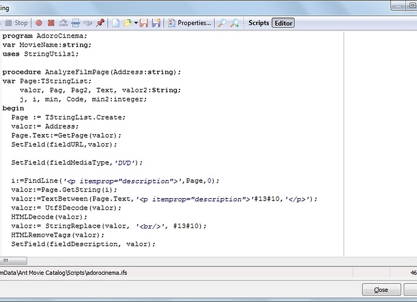Click the red pushpin watch icon
This screenshot has width=417, height=302.
tap(100, 23)
